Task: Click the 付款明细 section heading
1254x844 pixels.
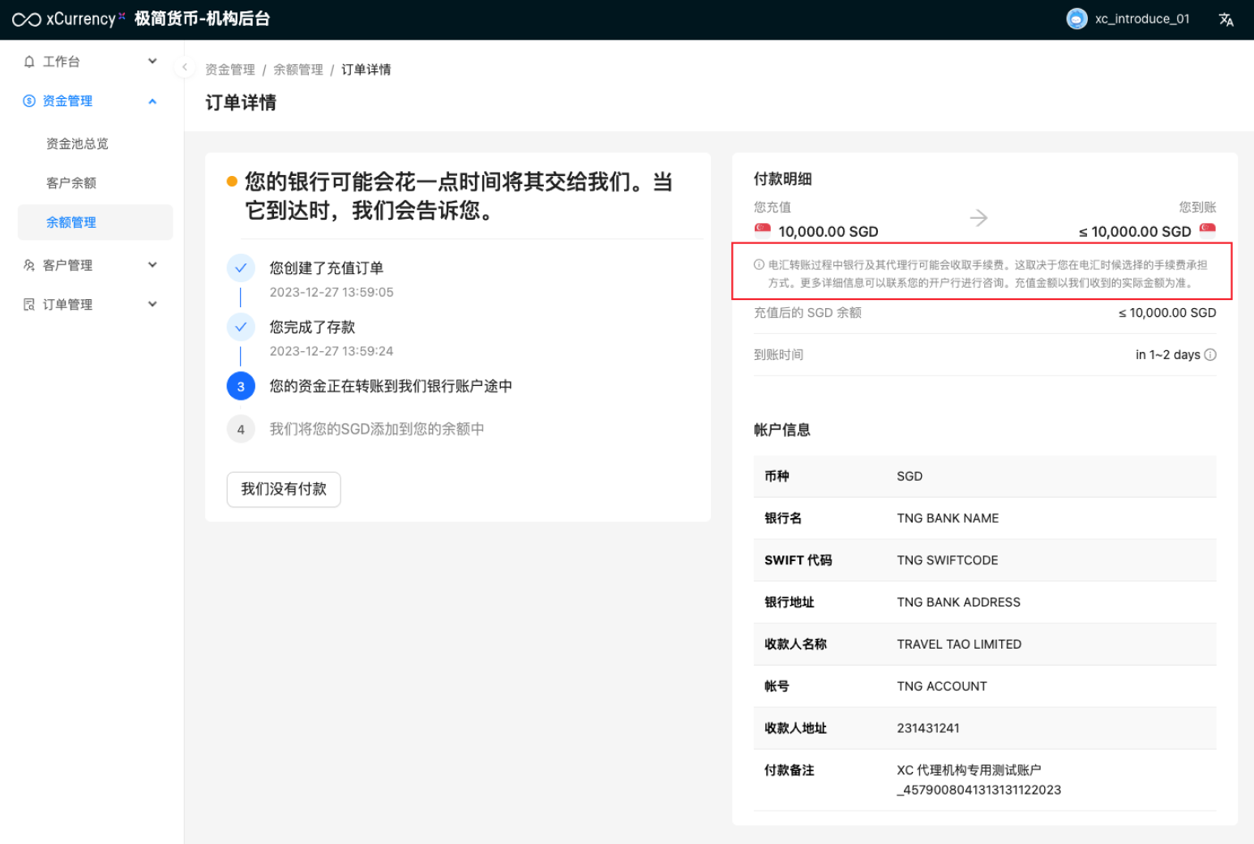Action: [x=783, y=179]
